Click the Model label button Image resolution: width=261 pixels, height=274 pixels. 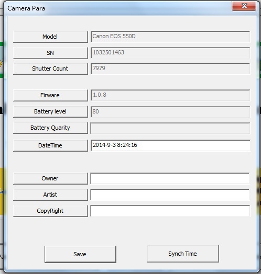[x=50, y=37]
